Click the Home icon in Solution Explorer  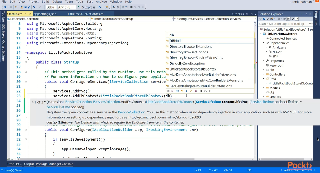(268, 19)
